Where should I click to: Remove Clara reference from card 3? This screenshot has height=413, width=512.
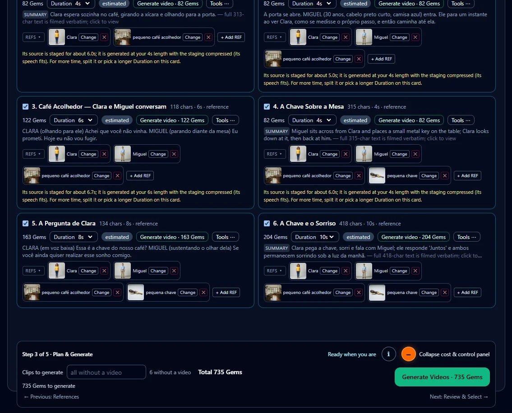click(x=104, y=154)
